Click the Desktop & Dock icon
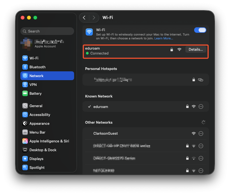The image size is (230, 195). pos(25,150)
